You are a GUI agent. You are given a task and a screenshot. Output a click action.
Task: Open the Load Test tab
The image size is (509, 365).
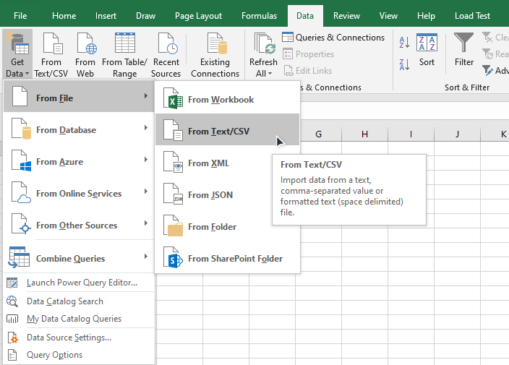(472, 16)
